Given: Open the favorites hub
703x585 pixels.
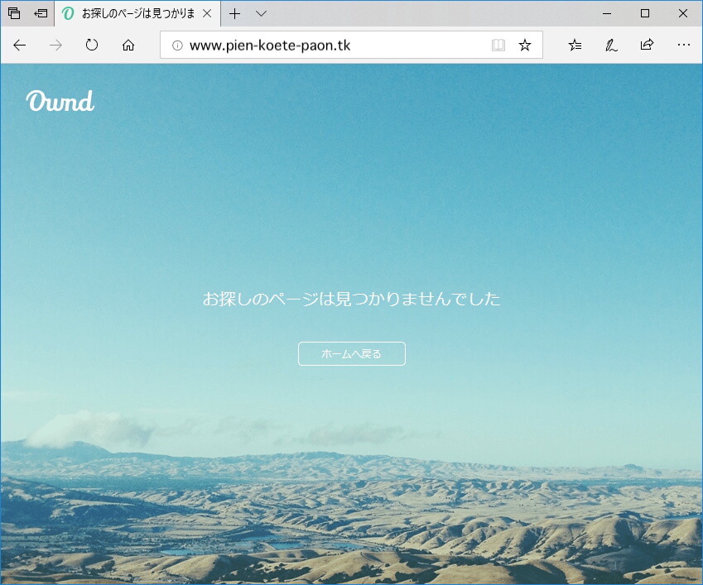Looking at the screenshot, I should pos(575,45).
